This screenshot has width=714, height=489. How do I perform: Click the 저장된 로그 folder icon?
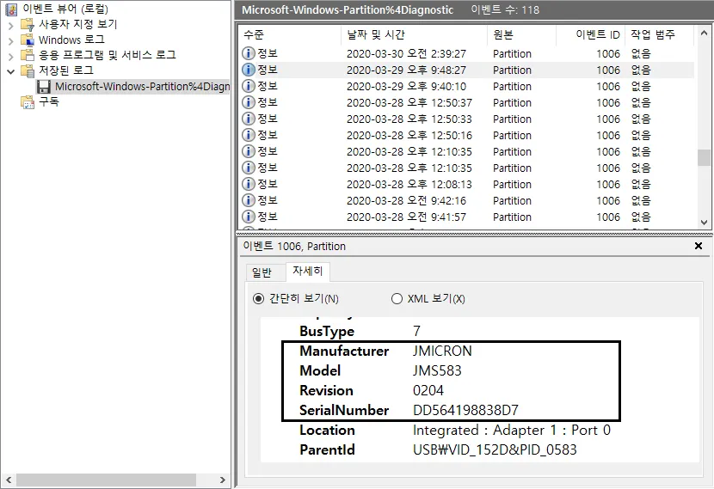click(28, 71)
